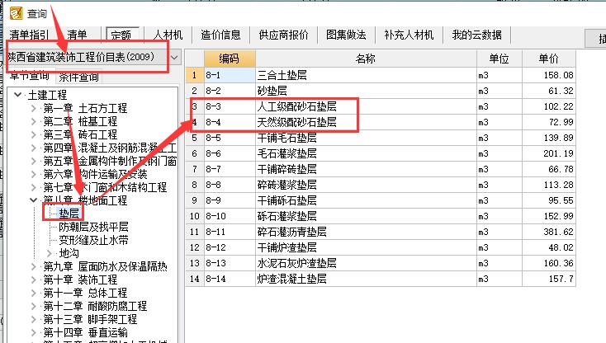Expand 第三章 砖石工程
The image size is (606, 343).
[33, 134]
